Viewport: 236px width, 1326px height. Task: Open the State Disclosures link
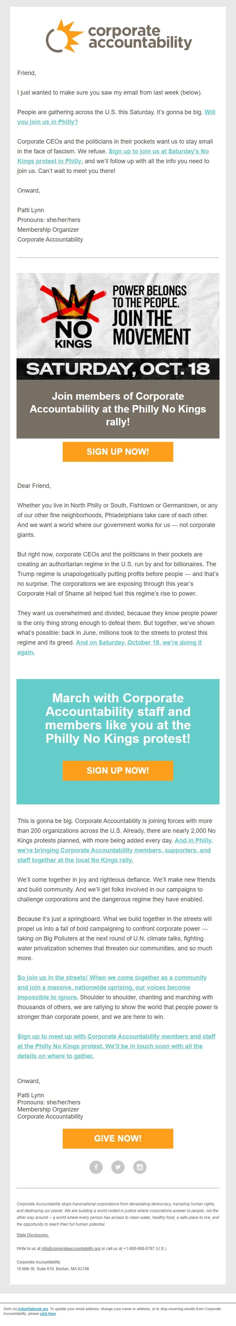pos(33,1235)
